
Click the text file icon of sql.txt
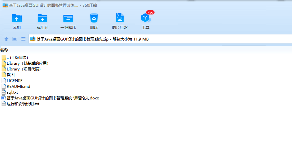click(4, 92)
